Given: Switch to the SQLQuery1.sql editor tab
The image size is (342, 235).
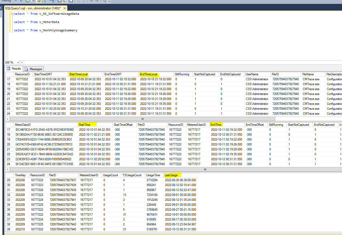Looking at the screenshot, I should 33,8.
